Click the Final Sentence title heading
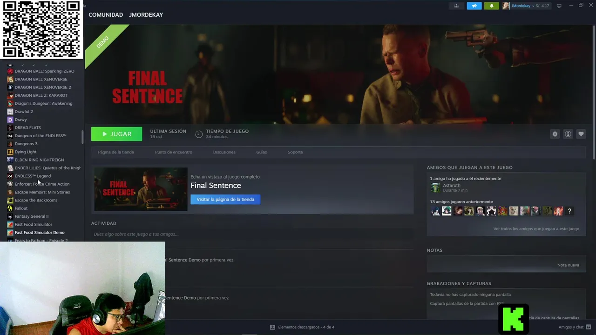 coord(216,185)
